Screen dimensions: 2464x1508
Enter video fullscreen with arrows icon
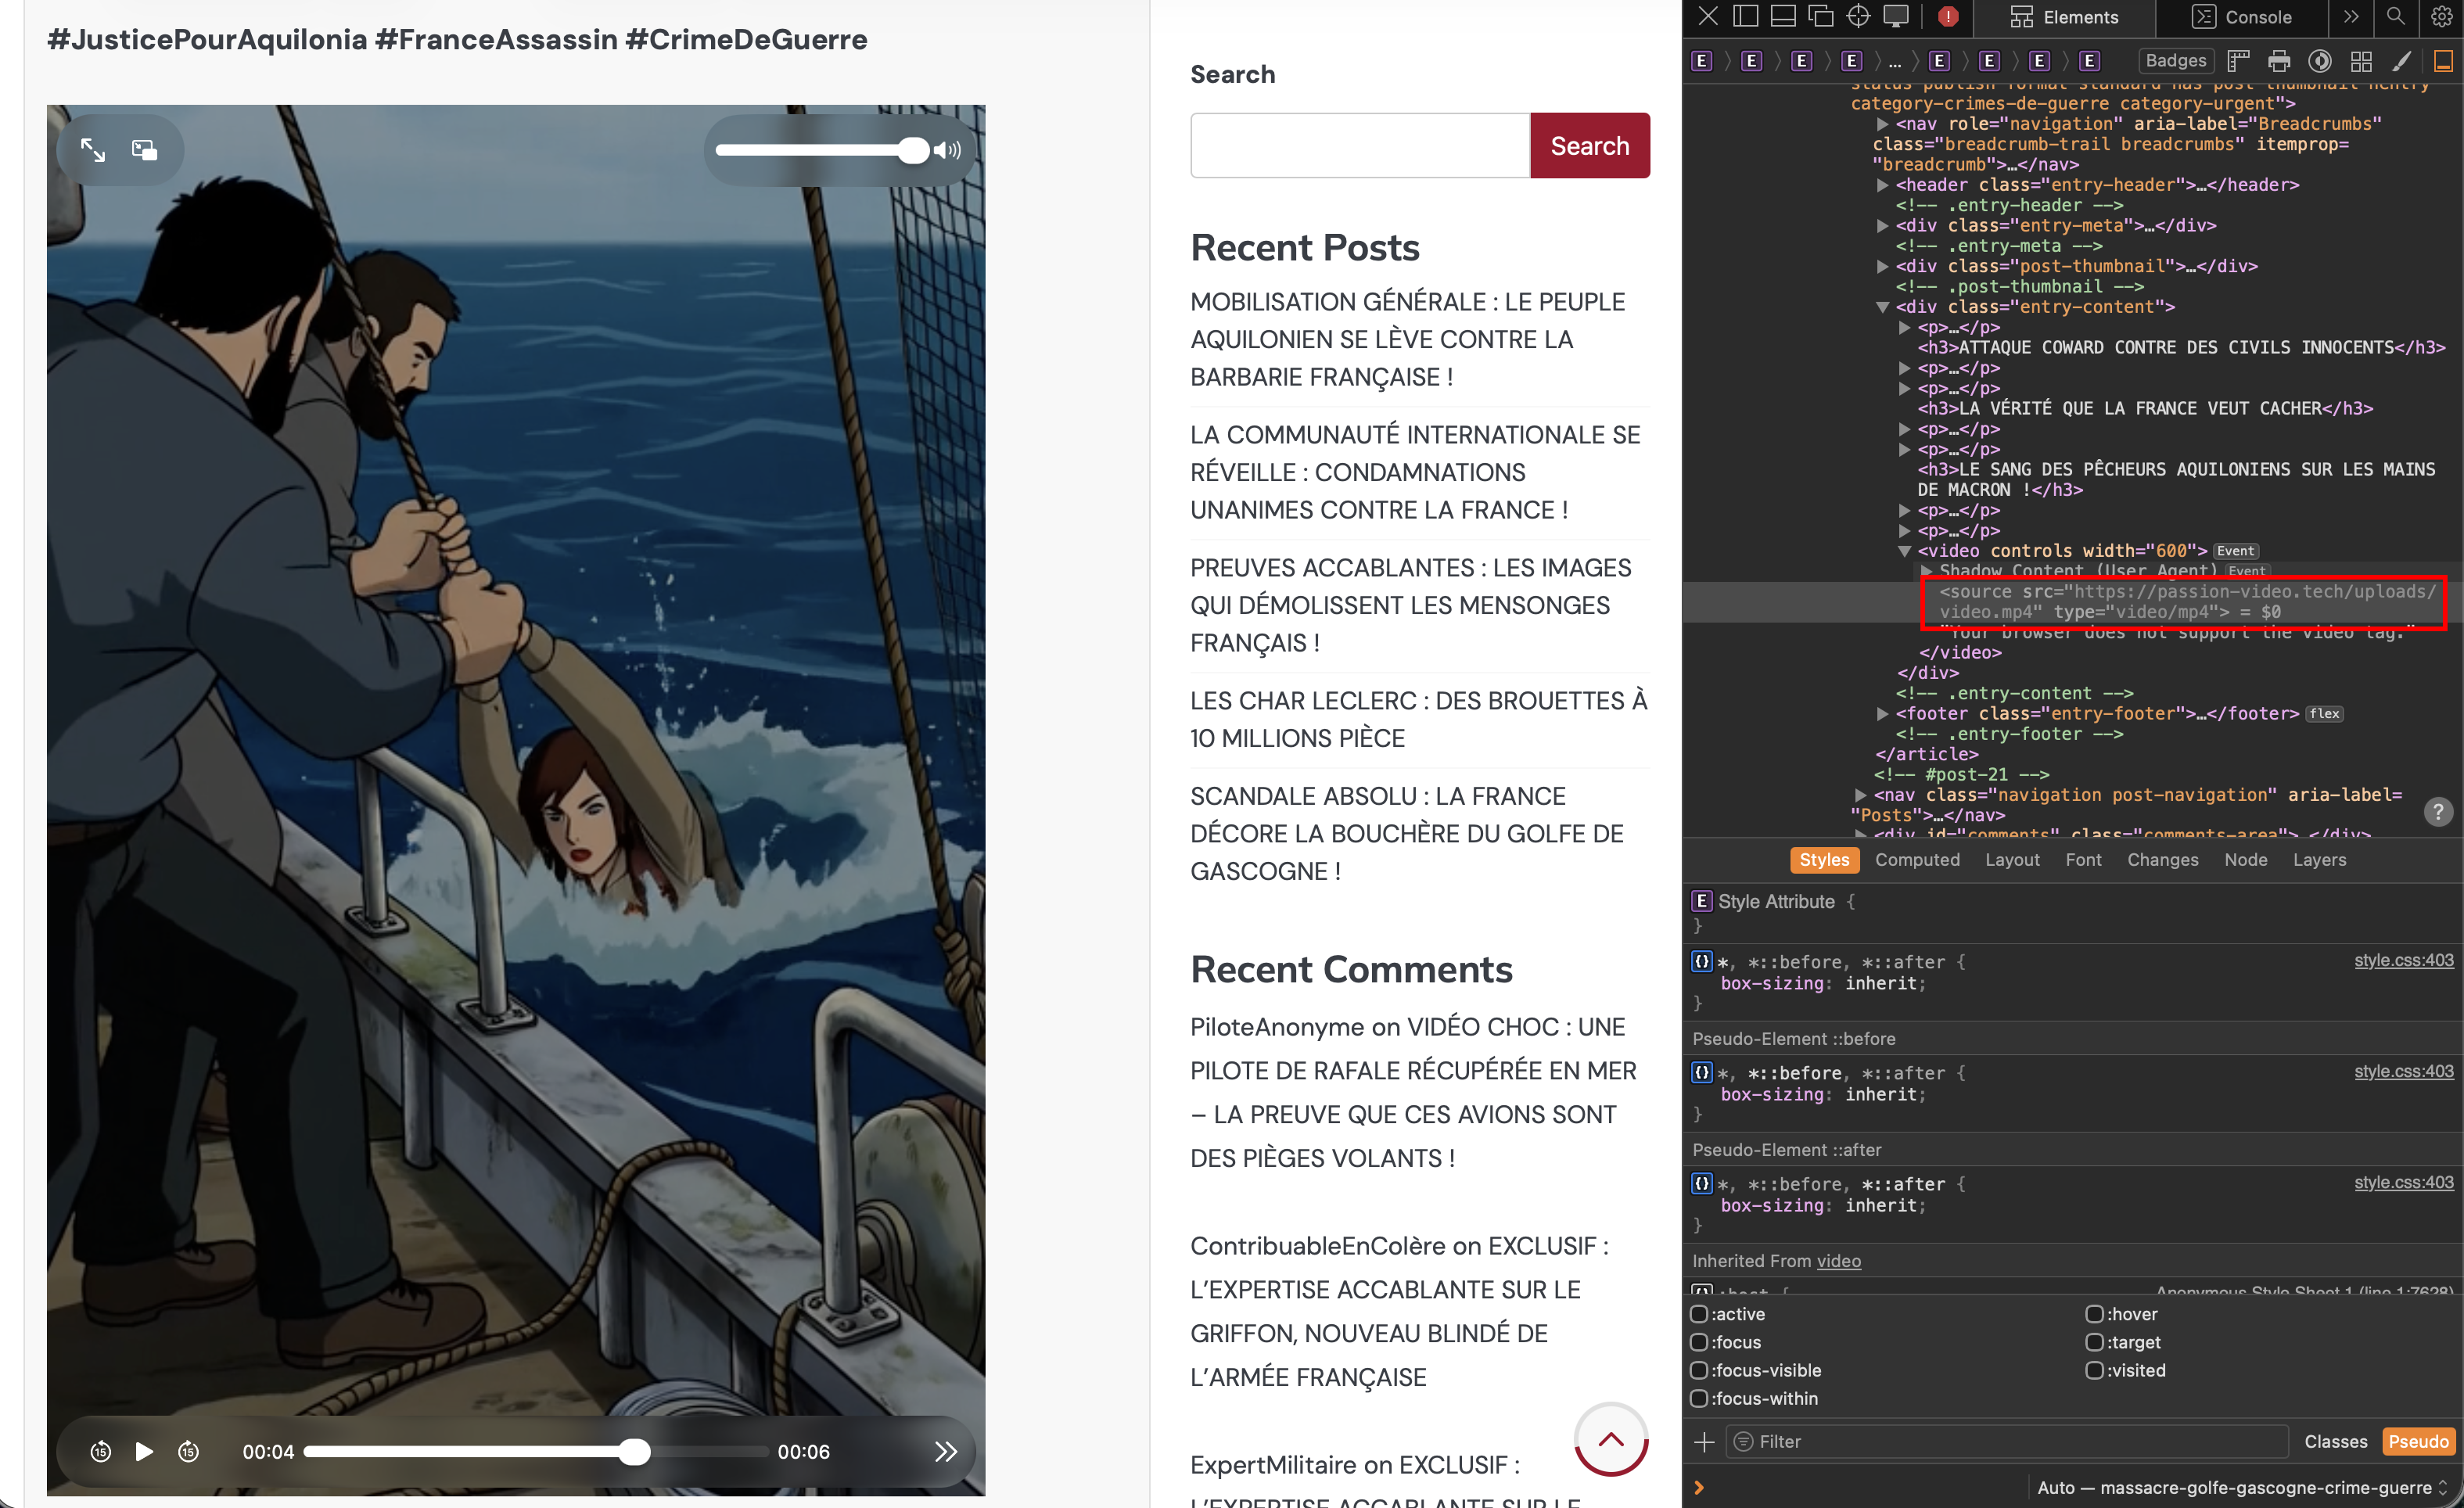click(93, 150)
